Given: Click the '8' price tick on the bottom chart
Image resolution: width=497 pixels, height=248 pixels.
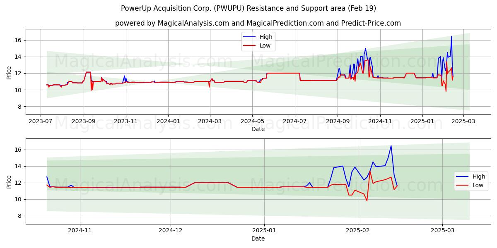Looking at the screenshot, I should (x=21, y=216).
